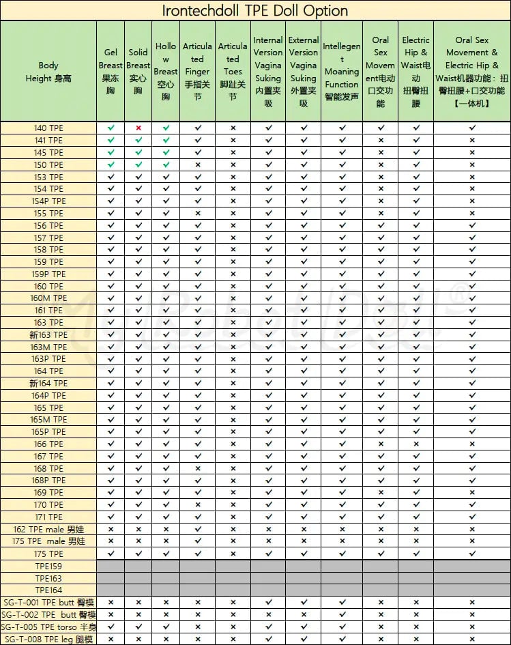Image resolution: width=511 pixels, height=645 pixels.
Task: Click the green Gel Breast check for 145 TPE
Action: pos(111,152)
